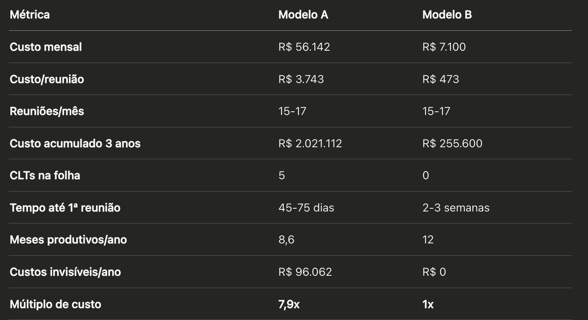588x320 pixels.
Task: Click the Custo acumulado 3 anos label
Action: click(x=75, y=144)
